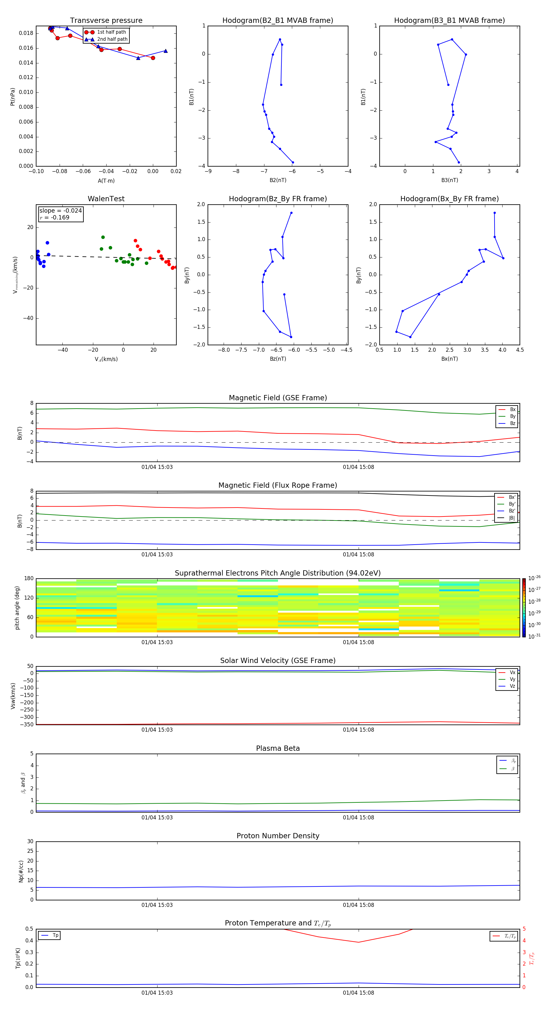Image resolution: width=556 pixels, height=1020 pixels.
Task: Click "01/04 15:08" tick in Proton Temperature plot
Action: pos(359,993)
